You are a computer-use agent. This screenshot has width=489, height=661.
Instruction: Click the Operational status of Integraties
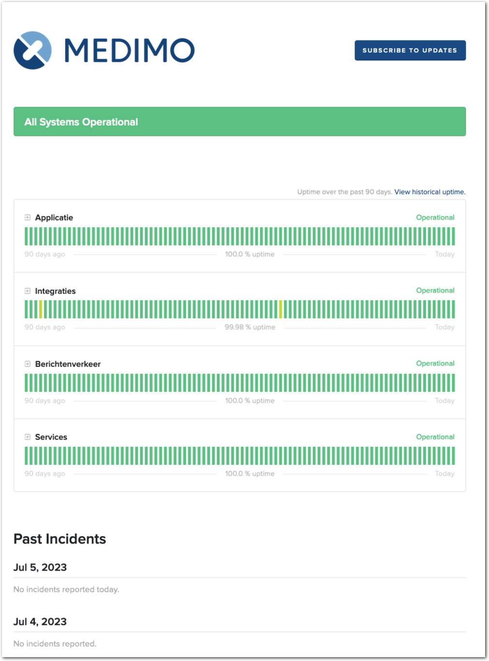(x=435, y=291)
